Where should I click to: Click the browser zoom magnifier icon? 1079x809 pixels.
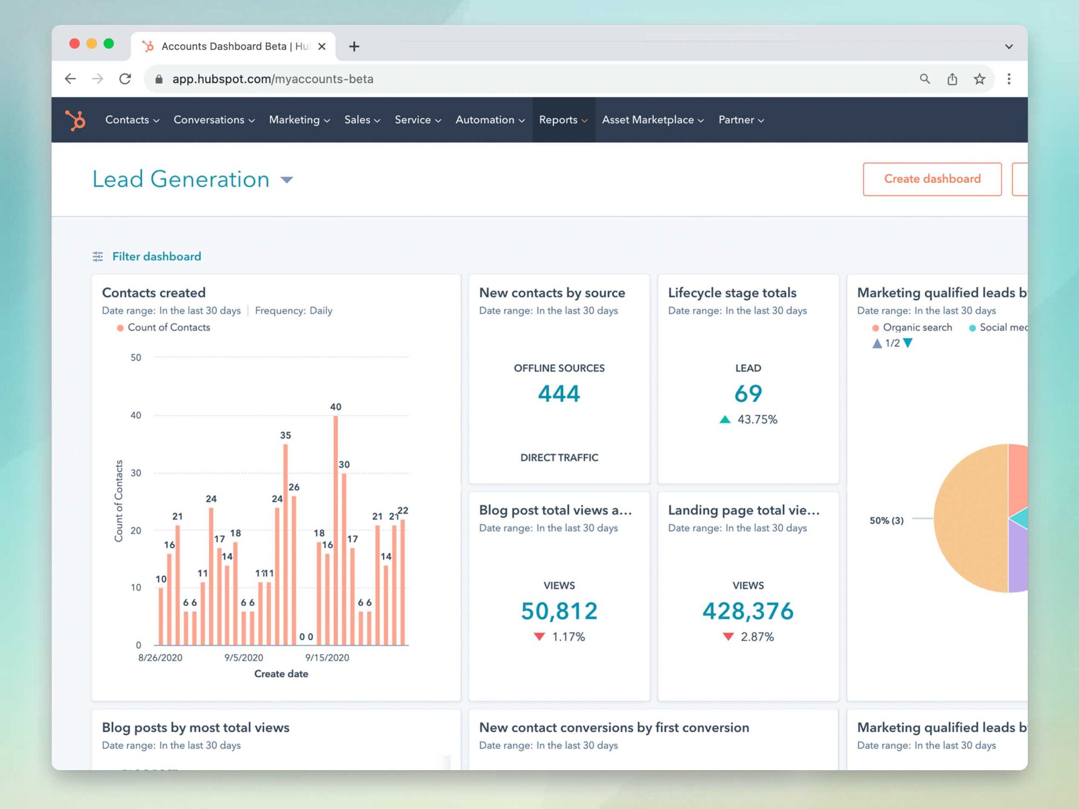[925, 79]
